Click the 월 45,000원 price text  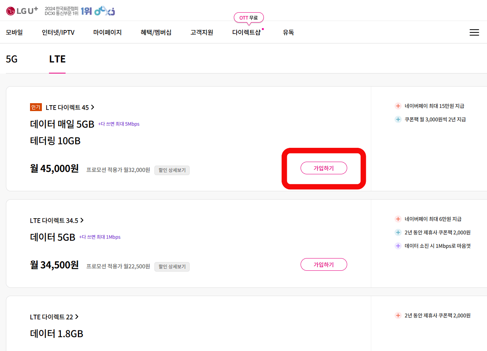55,169
